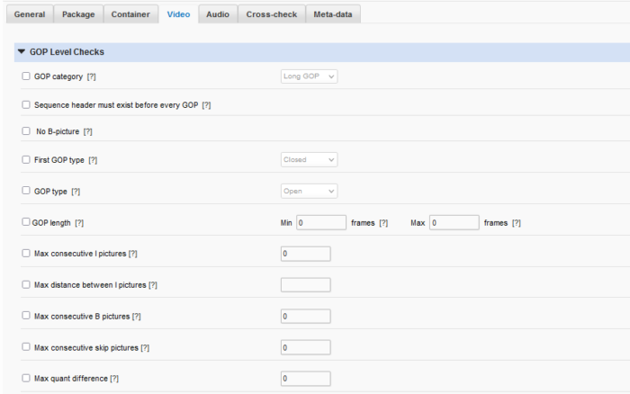The image size is (630, 394).
Task: Click help [?] for Max quant difference
Action: (x=114, y=379)
